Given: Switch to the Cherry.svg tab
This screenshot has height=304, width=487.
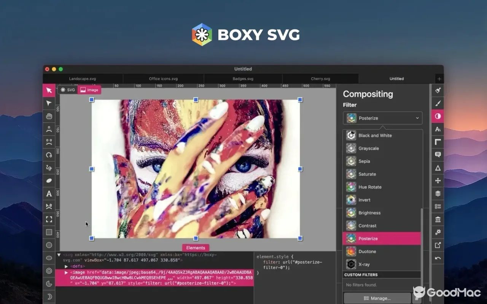Looking at the screenshot, I should tap(320, 79).
